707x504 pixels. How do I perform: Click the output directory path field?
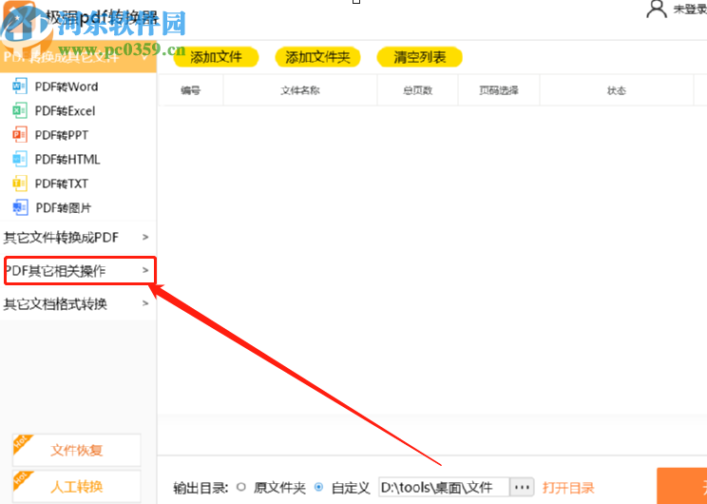[444, 487]
